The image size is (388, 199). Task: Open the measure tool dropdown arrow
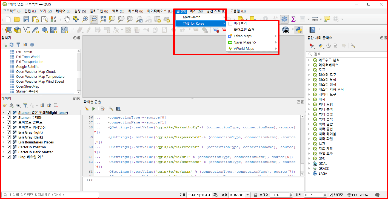321,19
